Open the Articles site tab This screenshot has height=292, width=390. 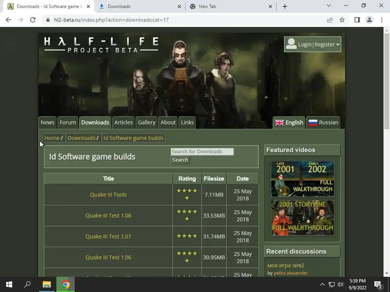[124, 122]
